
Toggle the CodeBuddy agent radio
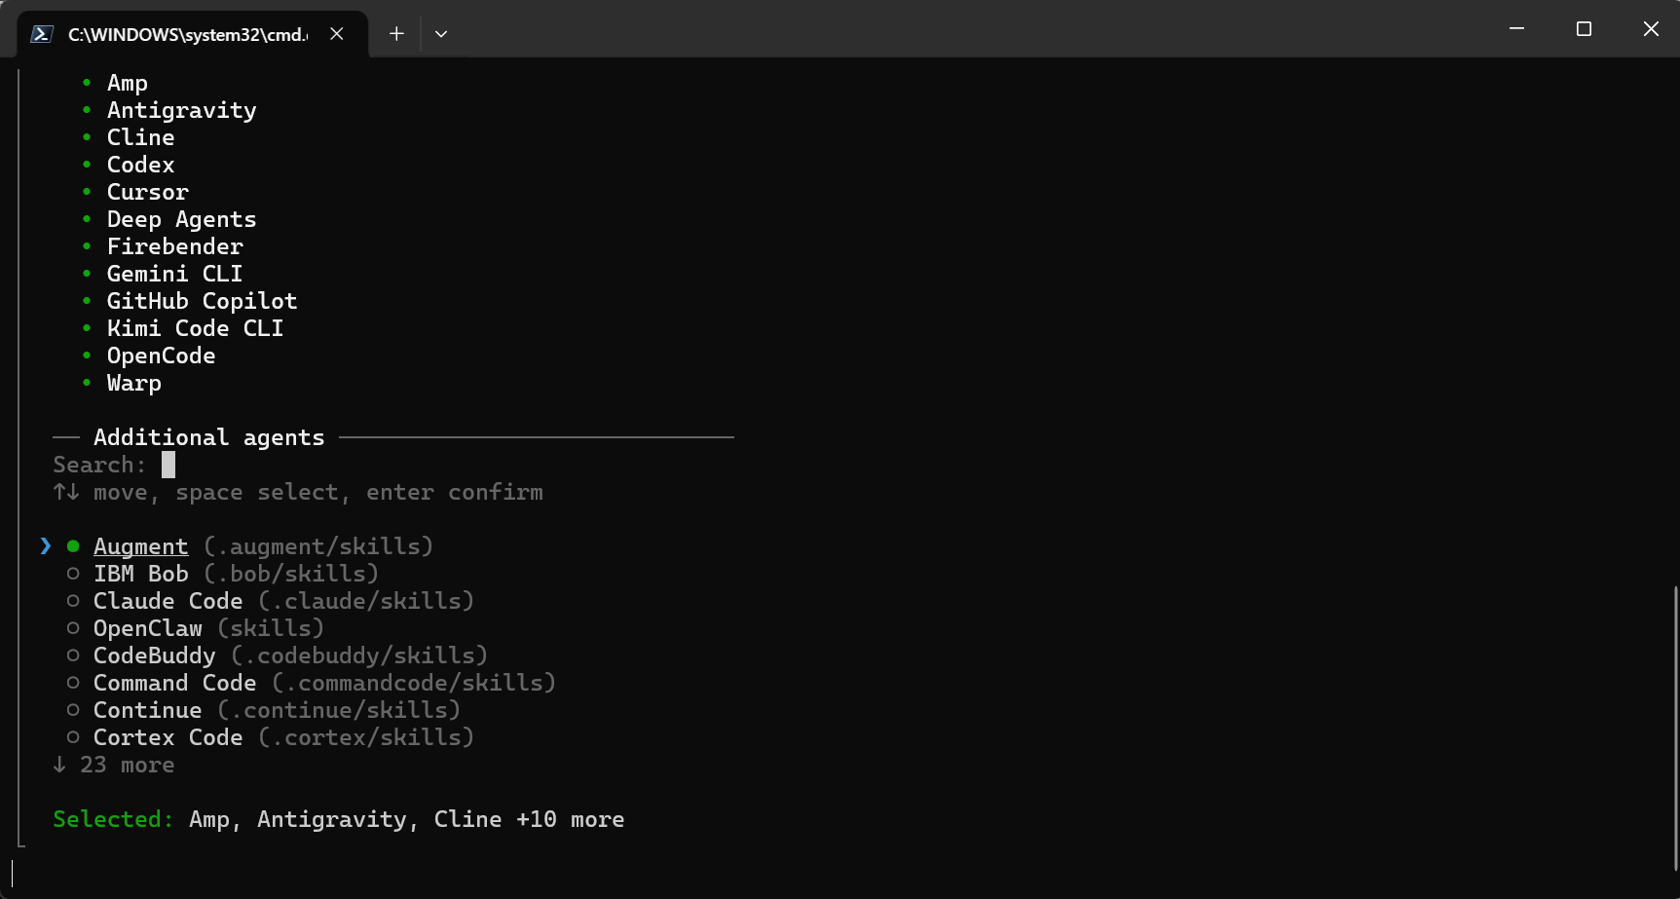click(73, 656)
